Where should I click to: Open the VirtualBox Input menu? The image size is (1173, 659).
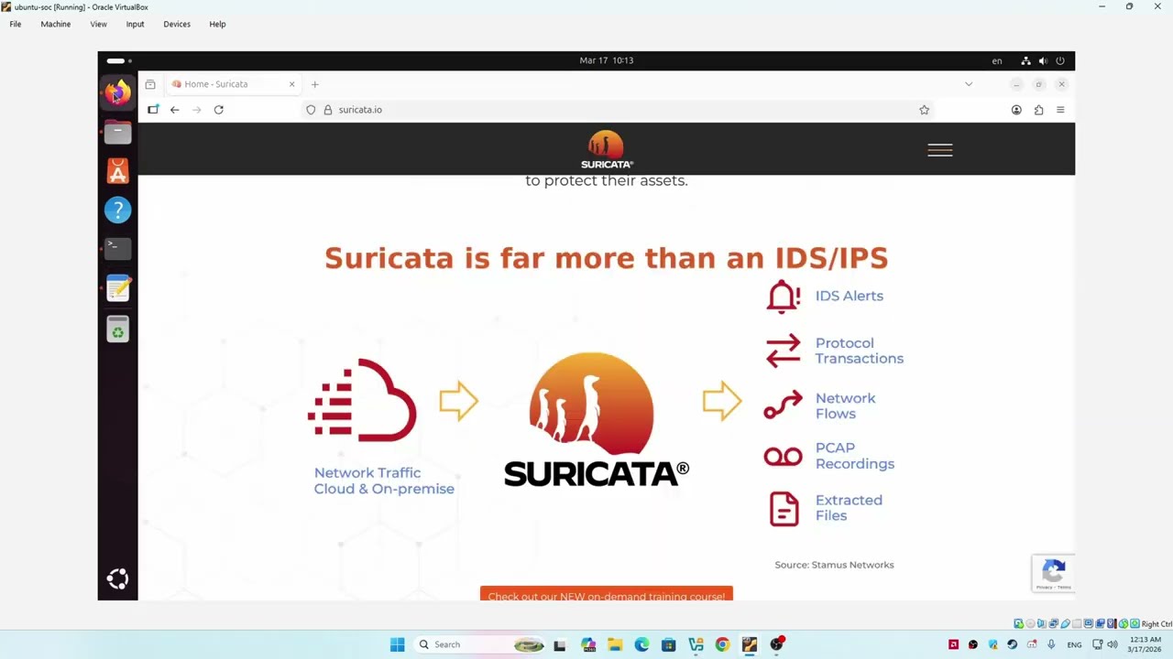(x=135, y=24)
